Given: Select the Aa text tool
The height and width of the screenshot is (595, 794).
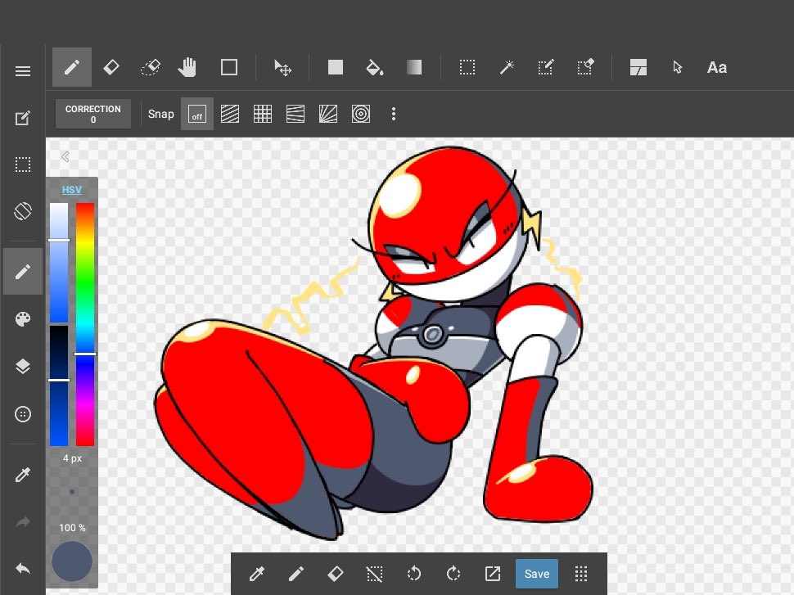Looking at the screenshot, I should (717, 67).
